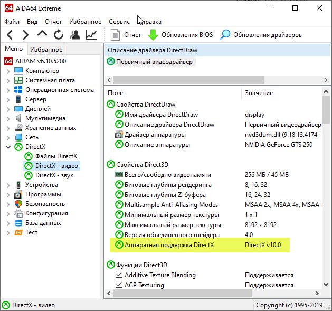Click the База данных database icon
The width and height of the screenshot is (332, 311).
tap(18, 223)
